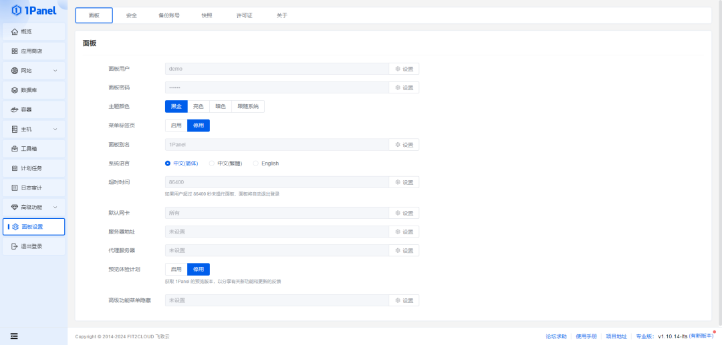Switch to the 面板 tab
This screenshot has height=345, width=722.
coord(94,15)
